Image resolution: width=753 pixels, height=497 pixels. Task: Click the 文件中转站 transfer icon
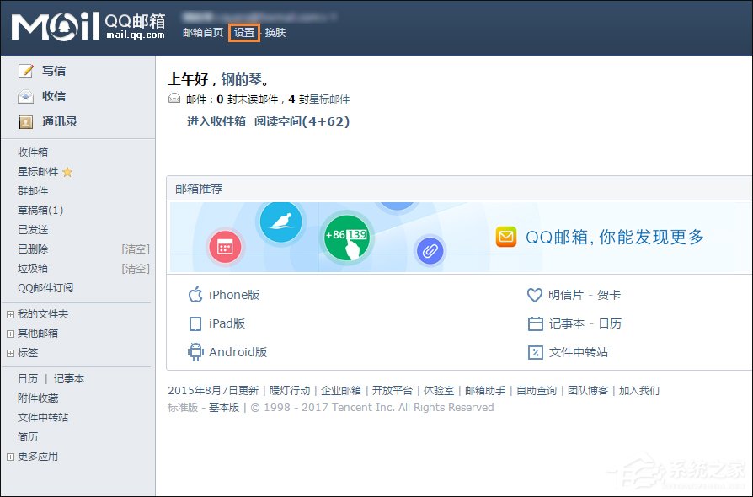coord(535,353)
